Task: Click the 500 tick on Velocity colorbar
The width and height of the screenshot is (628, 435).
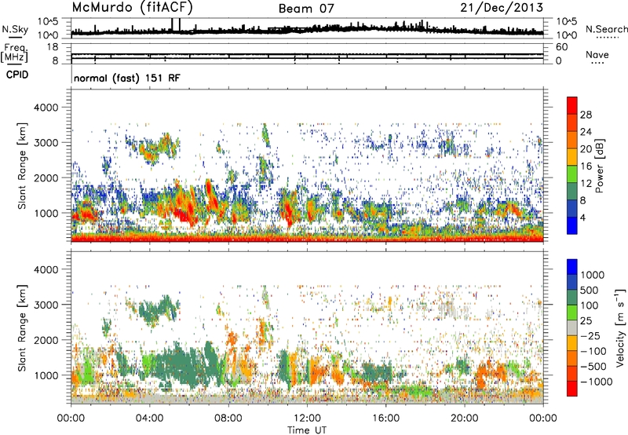Action: coord(590,290)
